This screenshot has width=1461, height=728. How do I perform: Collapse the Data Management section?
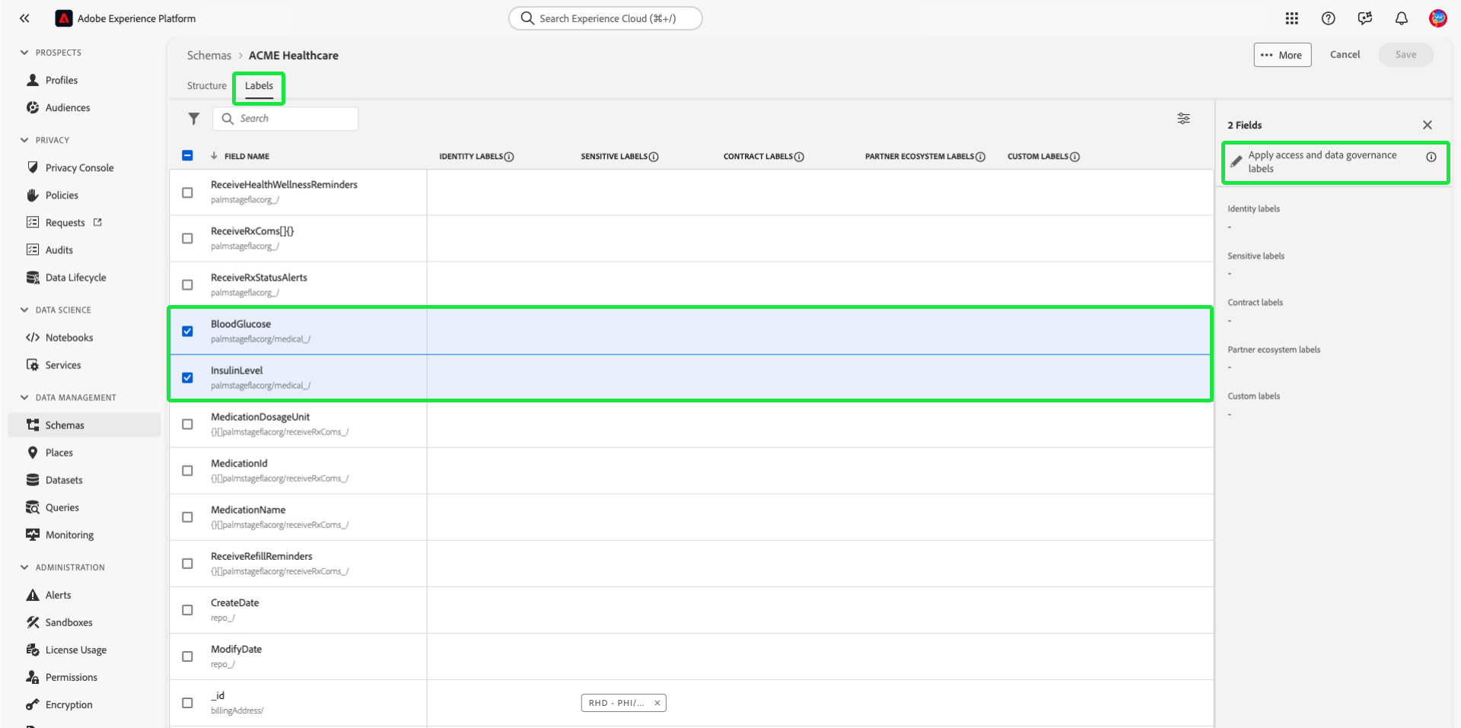pos(24,397)
